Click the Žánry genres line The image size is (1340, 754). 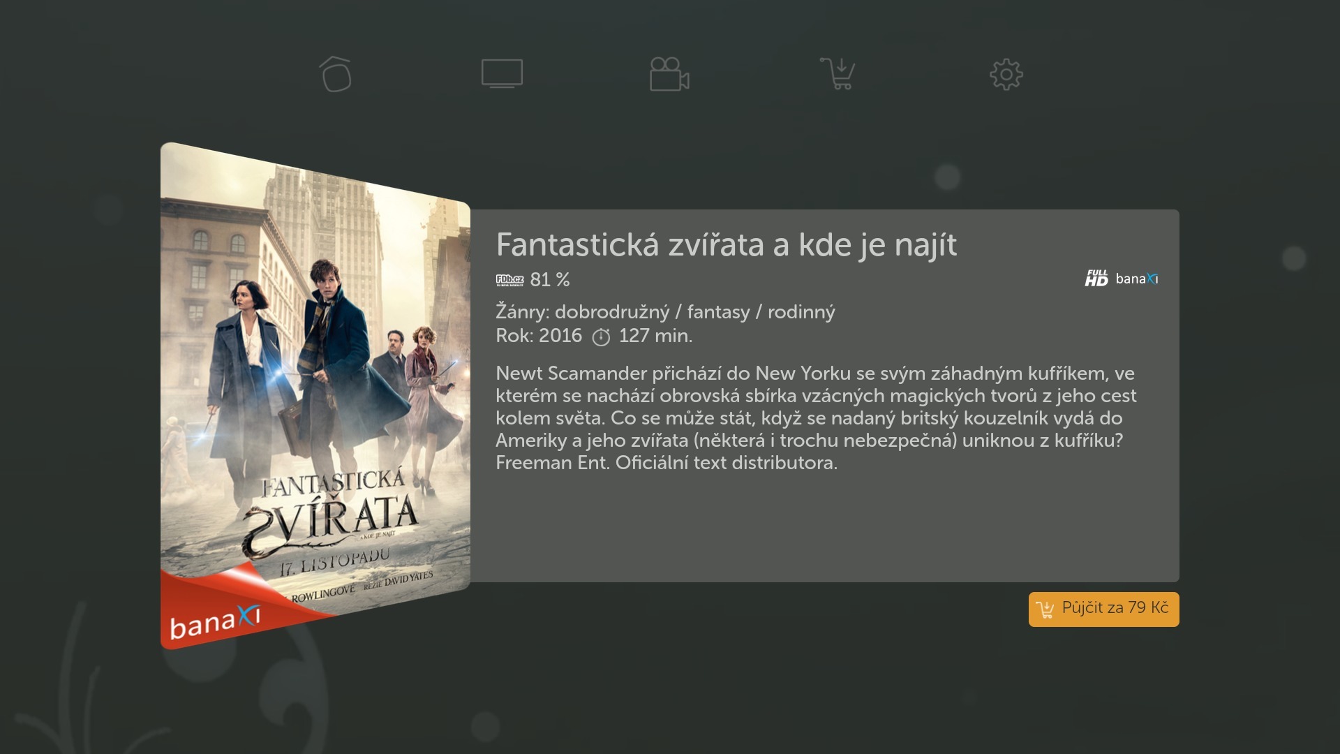[x=665, y=312]
